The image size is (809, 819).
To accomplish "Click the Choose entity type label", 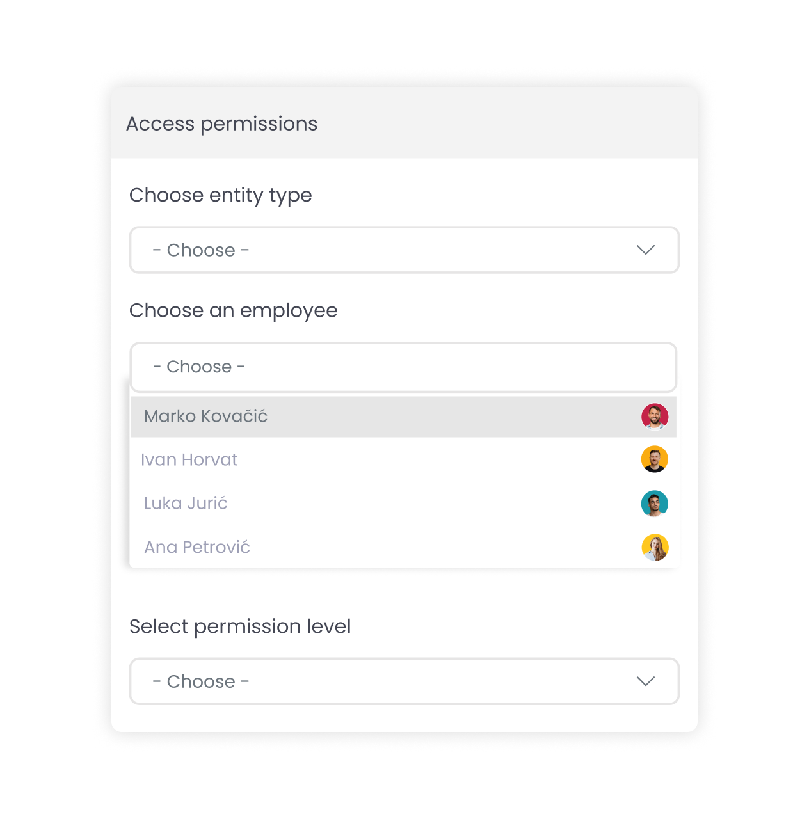I will tap(221, 195).
